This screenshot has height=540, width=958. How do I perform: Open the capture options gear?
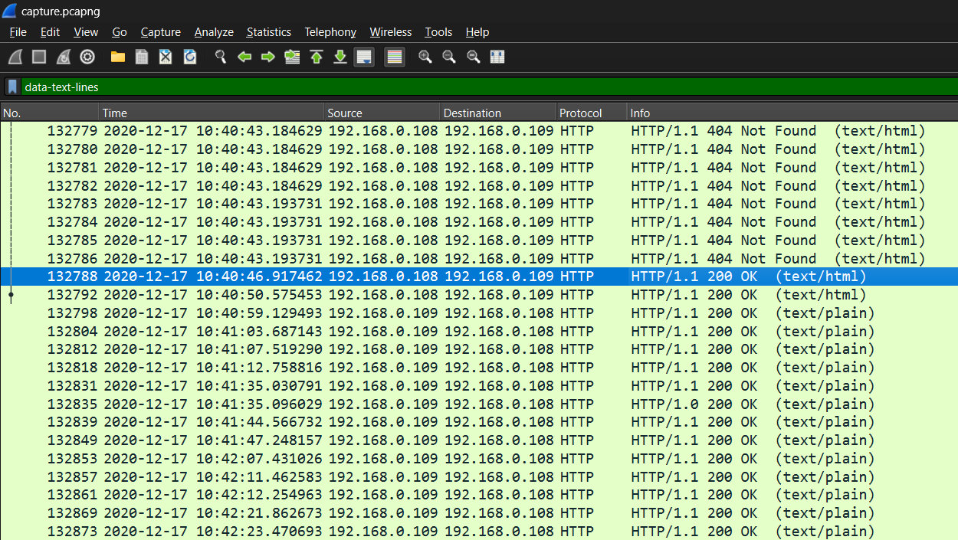click(x=87, y=57)
